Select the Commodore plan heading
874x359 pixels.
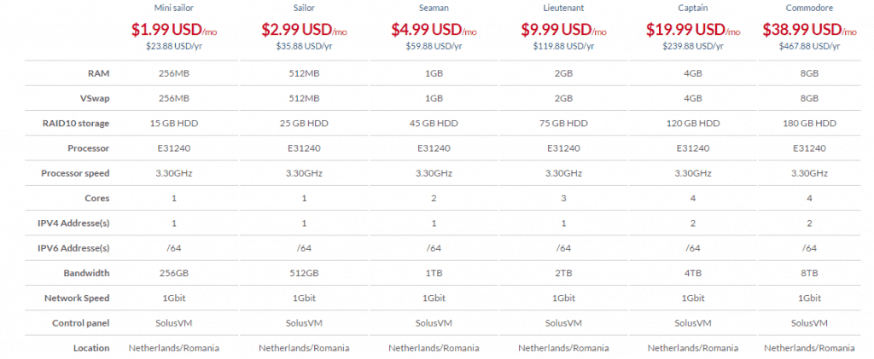(809, 9)
